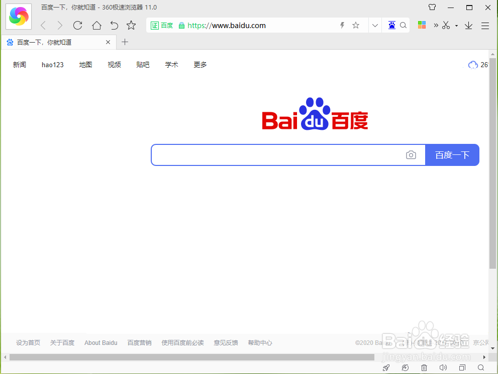This screenshot has height=374, width=498.
Task: Click the scroll down arrow
Action: coord(492,348)
